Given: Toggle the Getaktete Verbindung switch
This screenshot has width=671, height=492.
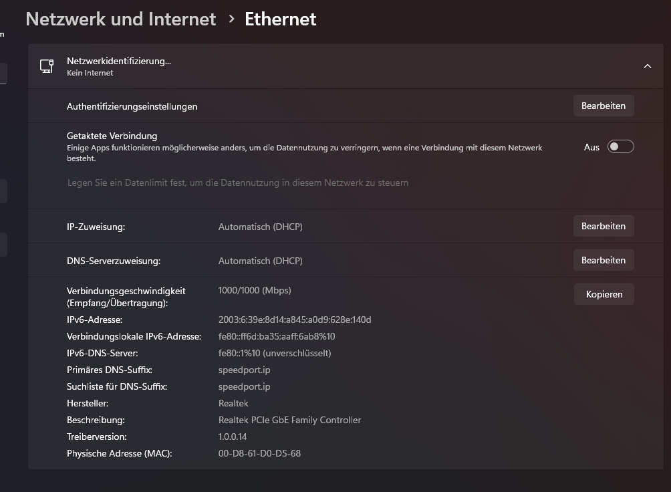Looking at the screenshot, I should (620, 147).
